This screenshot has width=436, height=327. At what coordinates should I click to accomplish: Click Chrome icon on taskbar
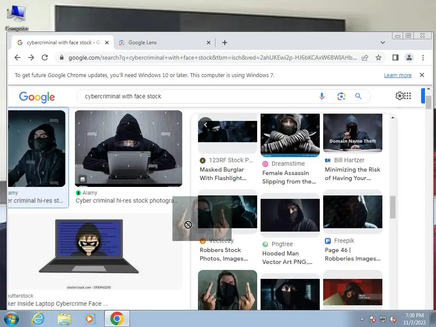pyautogui.click(x=117, y=318)
